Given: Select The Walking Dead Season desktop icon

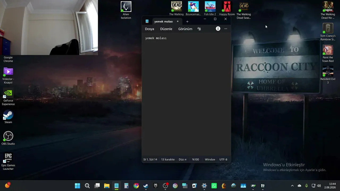Looking at the screenshot, I should point(244,11).
